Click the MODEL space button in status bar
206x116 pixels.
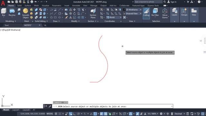click(x=50, y=114)
